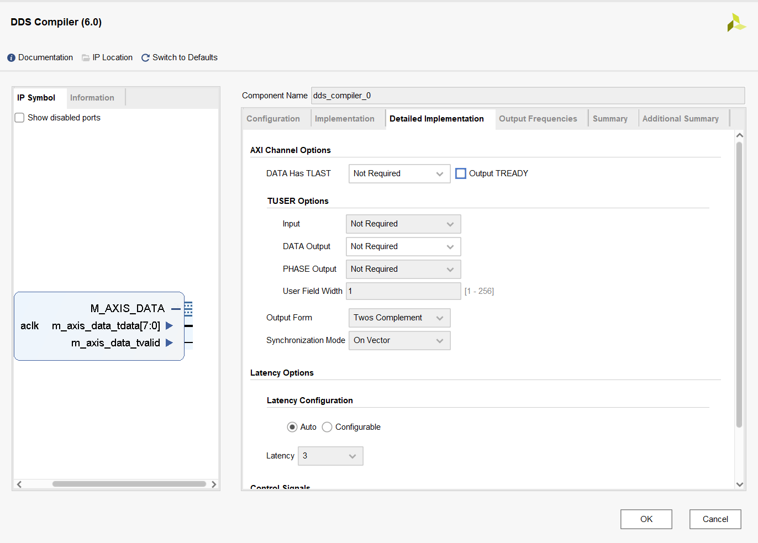The height and width of the screenshot is (543, 758).
Task: Click Switch to Defaults
Action: (x=185, y=57)
